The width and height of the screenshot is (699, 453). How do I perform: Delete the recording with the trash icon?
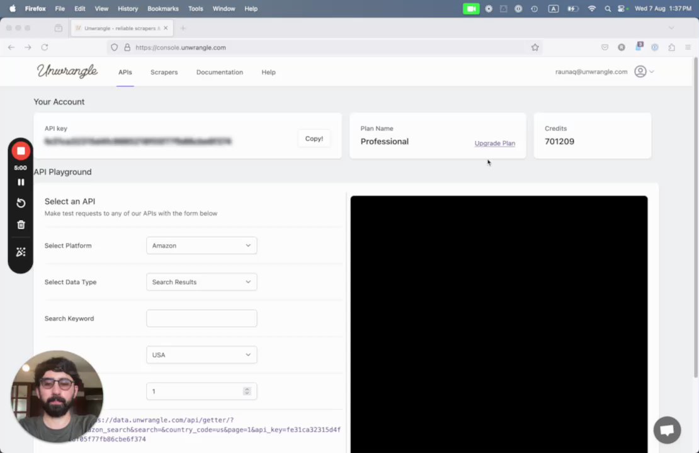click(21, 225)
